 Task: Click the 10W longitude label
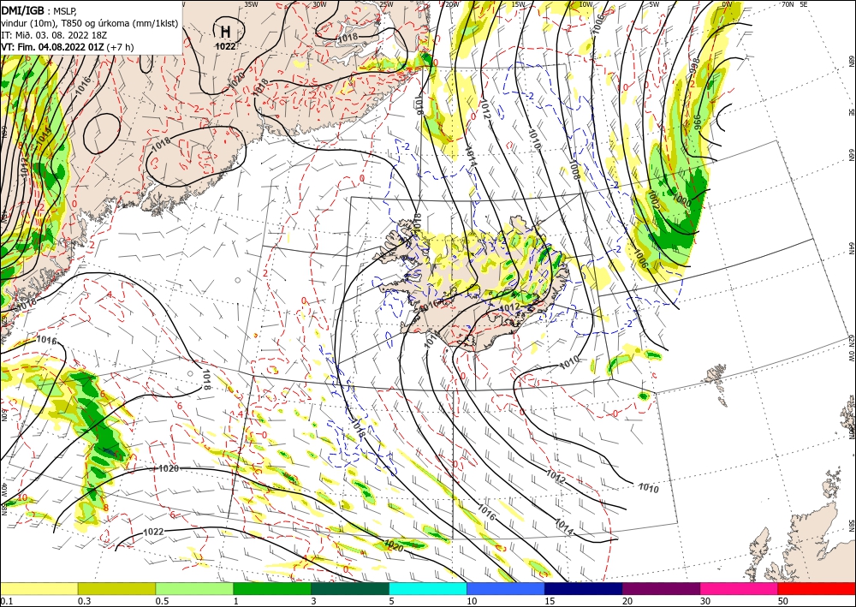(x=586, y=3)
